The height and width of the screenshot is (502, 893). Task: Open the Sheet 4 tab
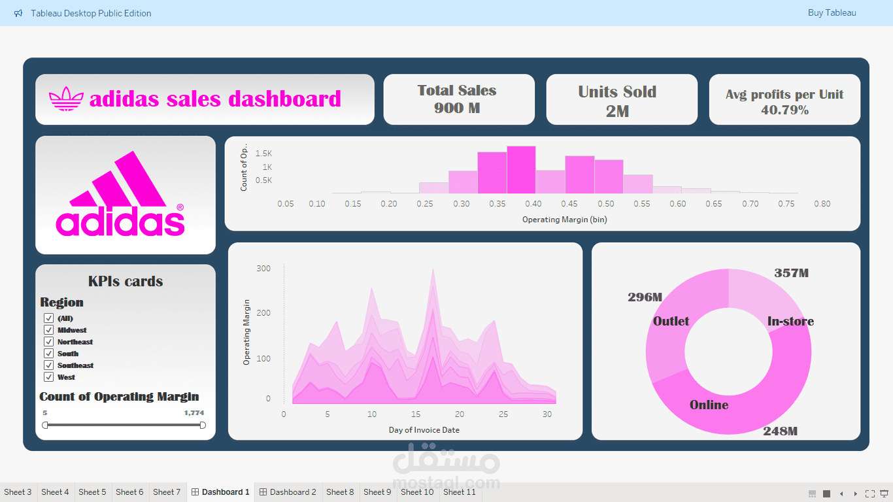point(55,492)
